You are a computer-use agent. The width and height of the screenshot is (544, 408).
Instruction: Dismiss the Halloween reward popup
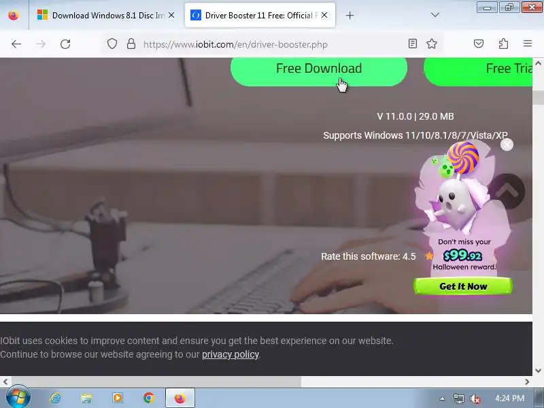tap(507, 145)
